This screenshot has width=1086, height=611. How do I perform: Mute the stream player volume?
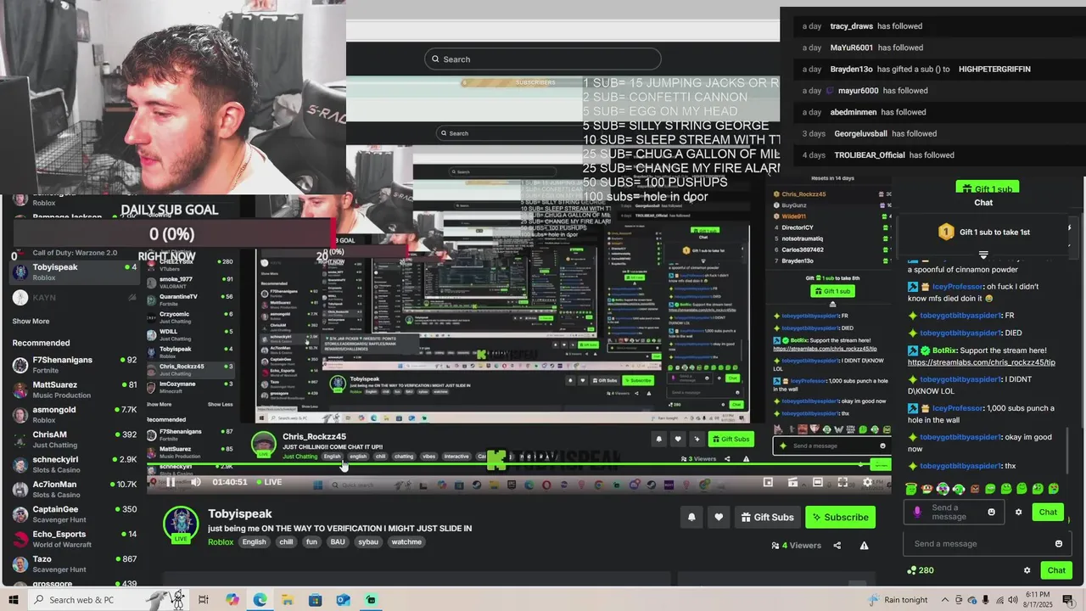pos(196,482)
